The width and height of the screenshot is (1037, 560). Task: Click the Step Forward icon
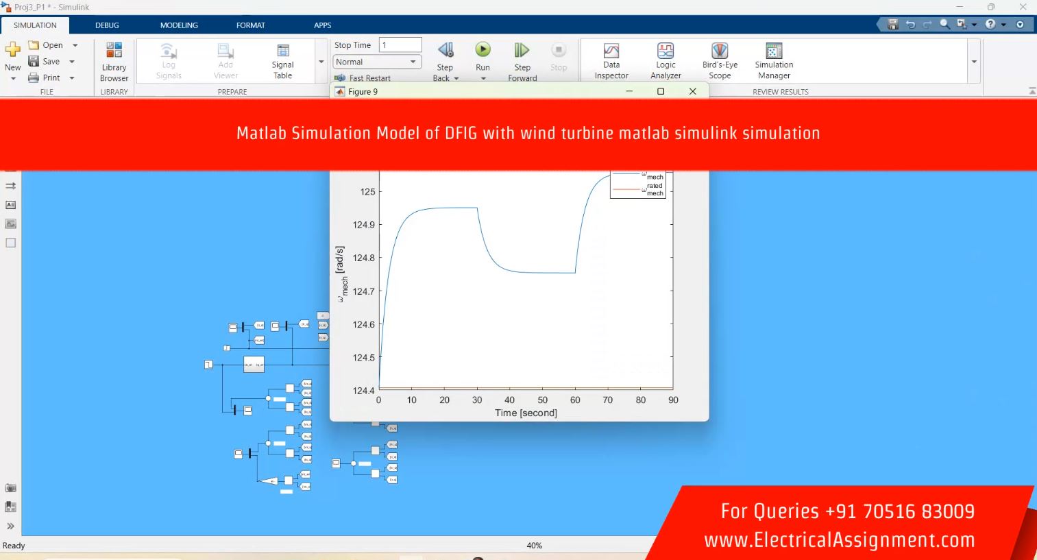click(x=522, y=50)
